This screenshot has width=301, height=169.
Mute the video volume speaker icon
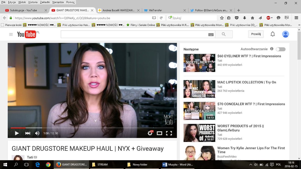[x=37, y=133]
